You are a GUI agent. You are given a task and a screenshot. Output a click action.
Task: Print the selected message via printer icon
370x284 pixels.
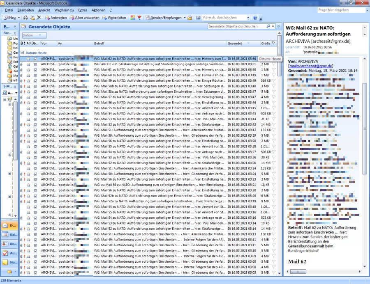[26, 18]
